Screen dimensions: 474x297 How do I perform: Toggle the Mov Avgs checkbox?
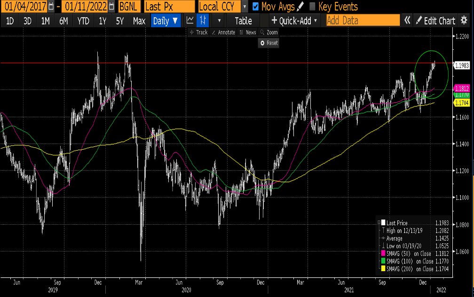tap(256, 7)
